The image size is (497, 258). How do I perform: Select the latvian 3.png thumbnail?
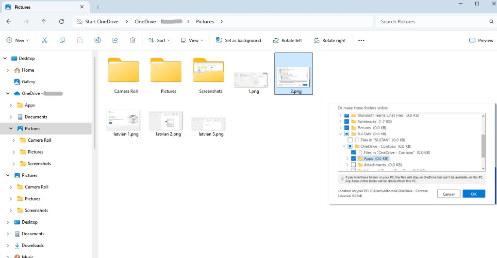[209, 123]
